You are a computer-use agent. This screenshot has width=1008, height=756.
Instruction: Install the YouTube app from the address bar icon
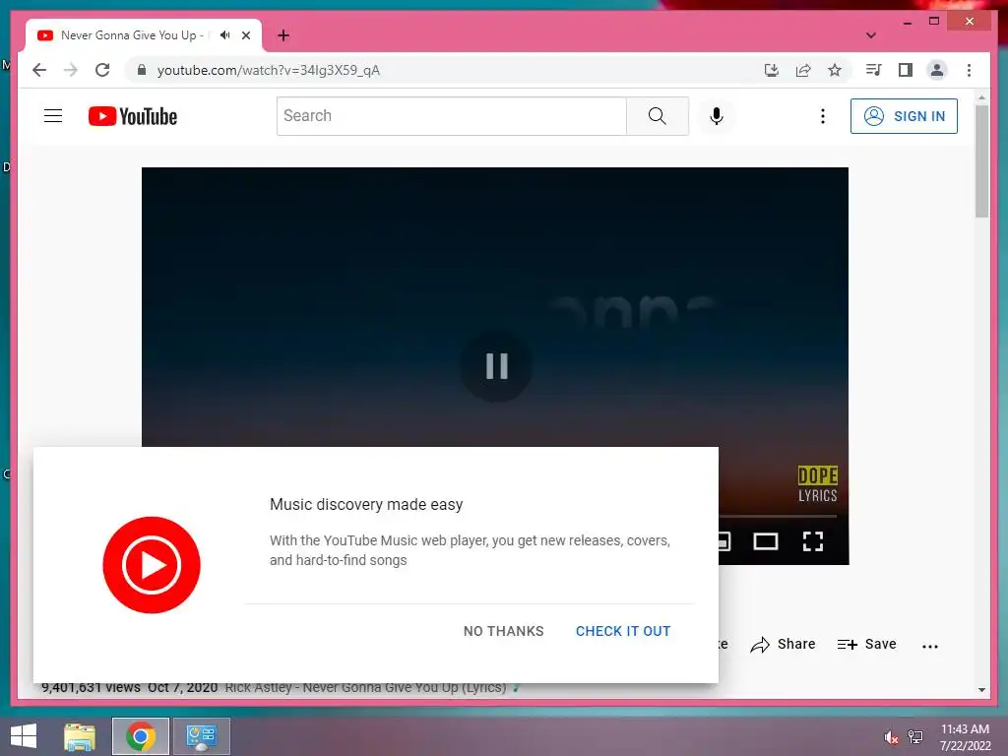772,70
